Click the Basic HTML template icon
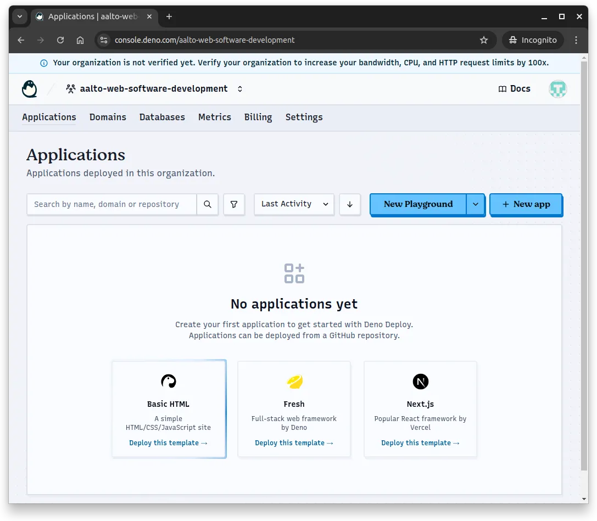 168,381
